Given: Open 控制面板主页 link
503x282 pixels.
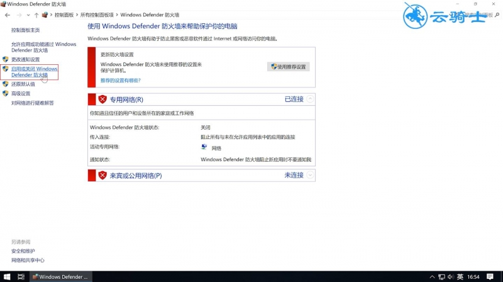Looking at the screenshot, I should click(25, 30).
